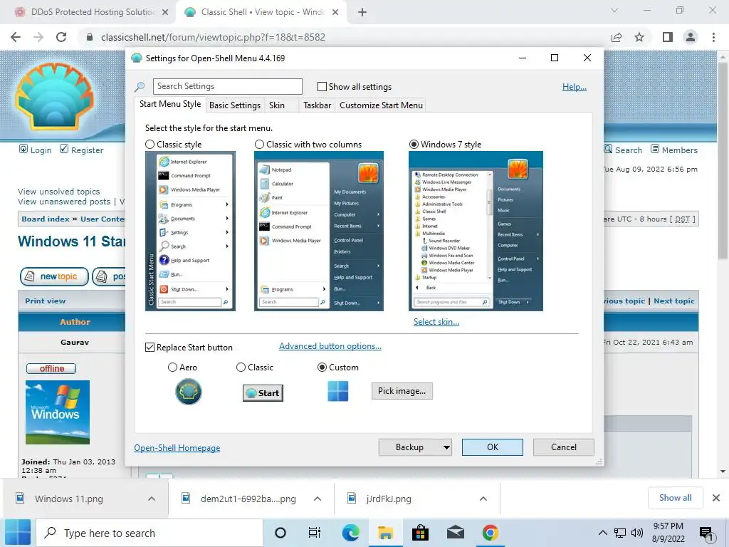Open Cortana circle on taskbar

coord(280,533)
